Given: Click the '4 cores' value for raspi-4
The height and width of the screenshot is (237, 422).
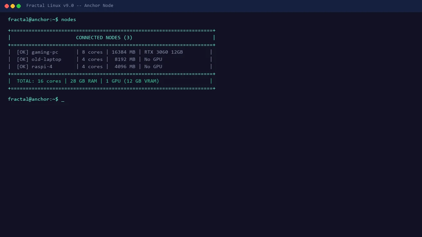Looking at the screenshot, I should pyautogui.click(x=92, y=66).
